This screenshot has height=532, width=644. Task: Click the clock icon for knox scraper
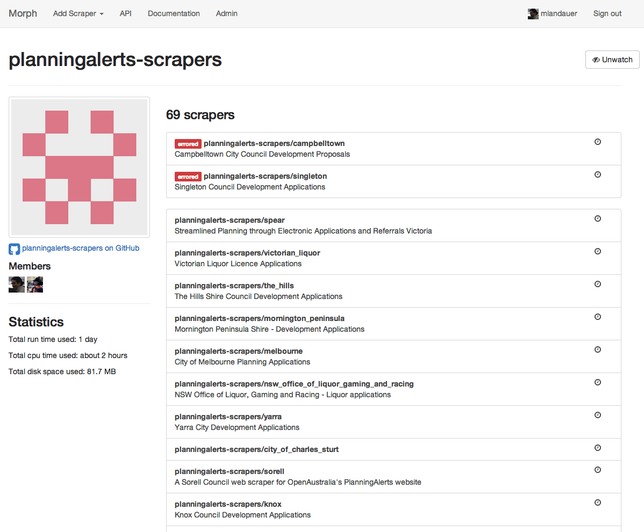click(598, 502)
